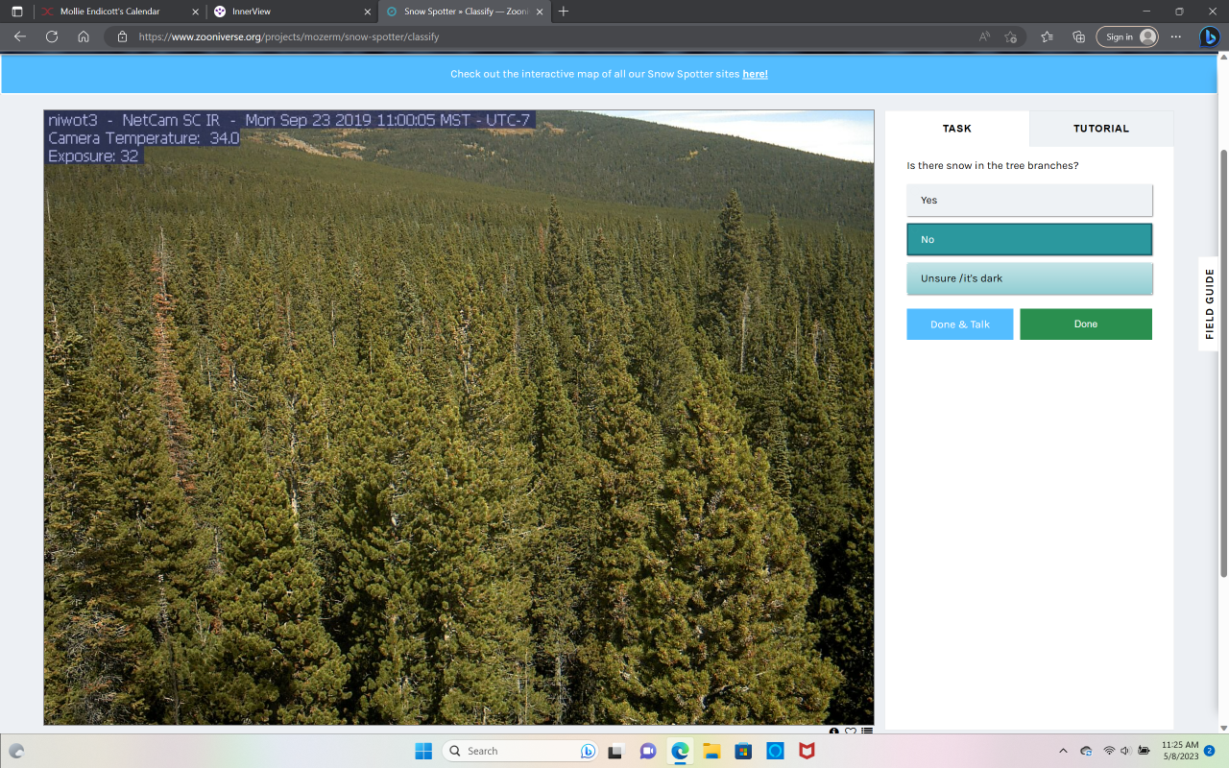
Task: Expand the Field Guide side panel
Action: (x=1209, y=303)
